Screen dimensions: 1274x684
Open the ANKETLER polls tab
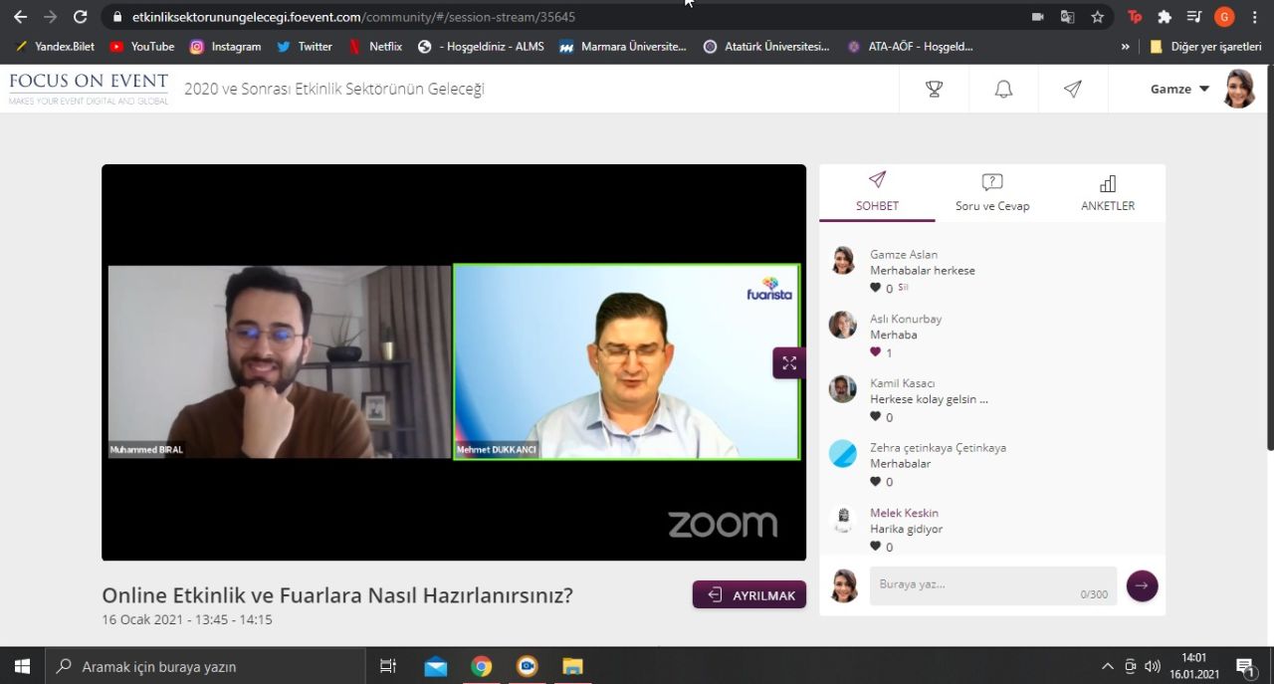[x=1107, y=193]
